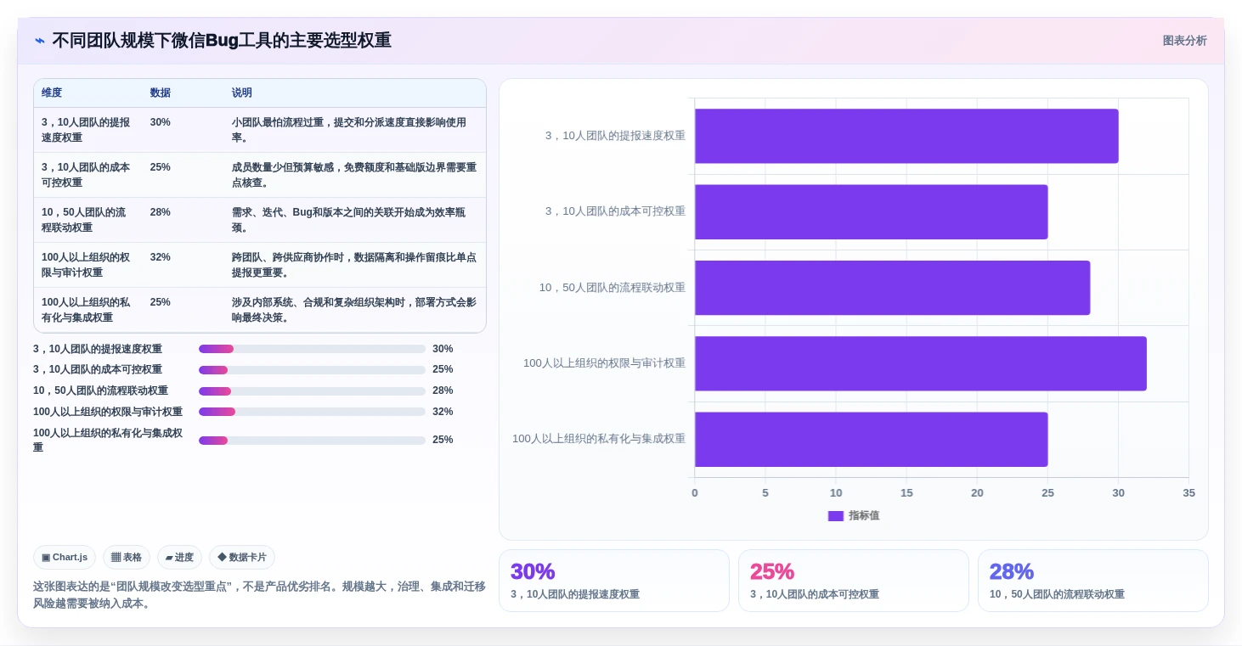
Task: Click the 10，50人团队的流程联动权重 progress bar
Action: click(x=312, y=391)
